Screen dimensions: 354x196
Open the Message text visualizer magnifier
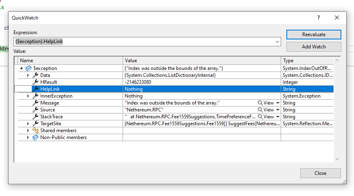pos(260,103)
